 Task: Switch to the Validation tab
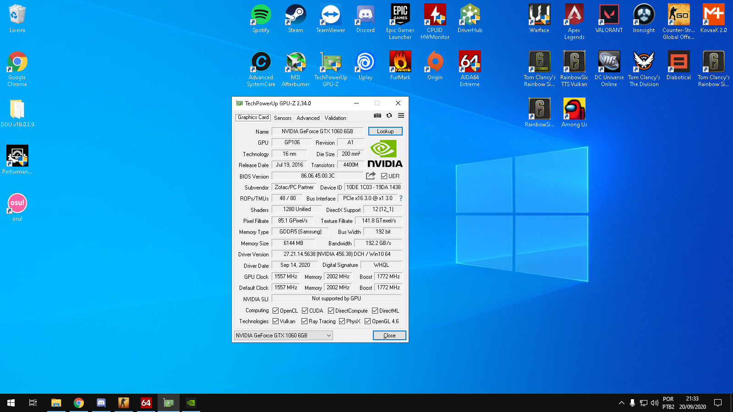click(335, 118)
